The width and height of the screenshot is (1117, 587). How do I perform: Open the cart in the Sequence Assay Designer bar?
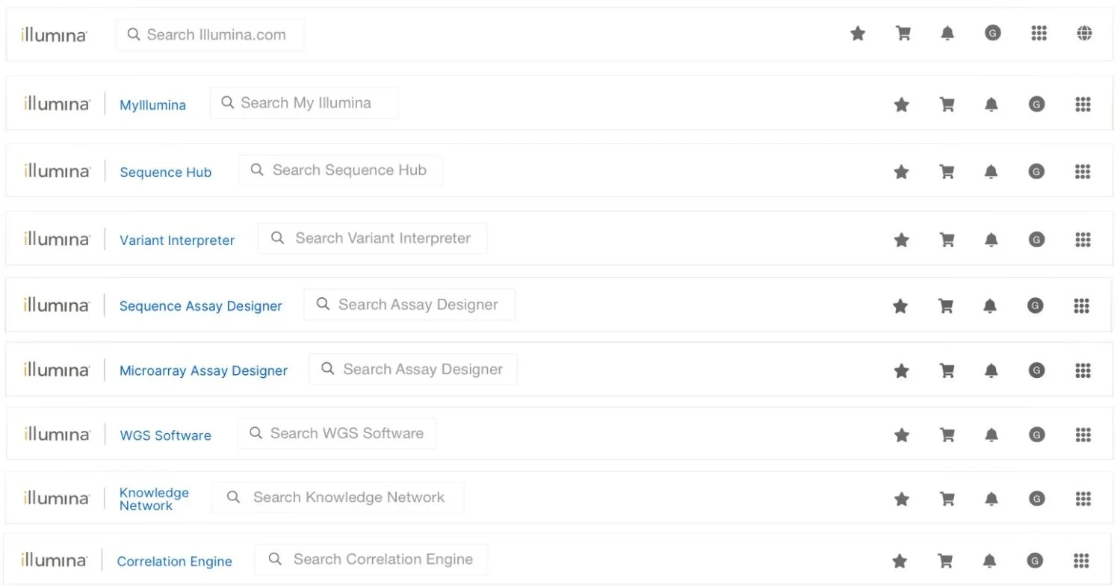(x=945, y=305)
